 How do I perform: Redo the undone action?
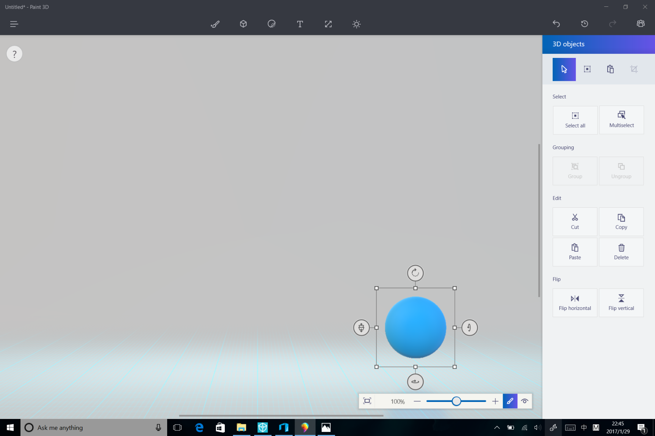click(613, 24)
